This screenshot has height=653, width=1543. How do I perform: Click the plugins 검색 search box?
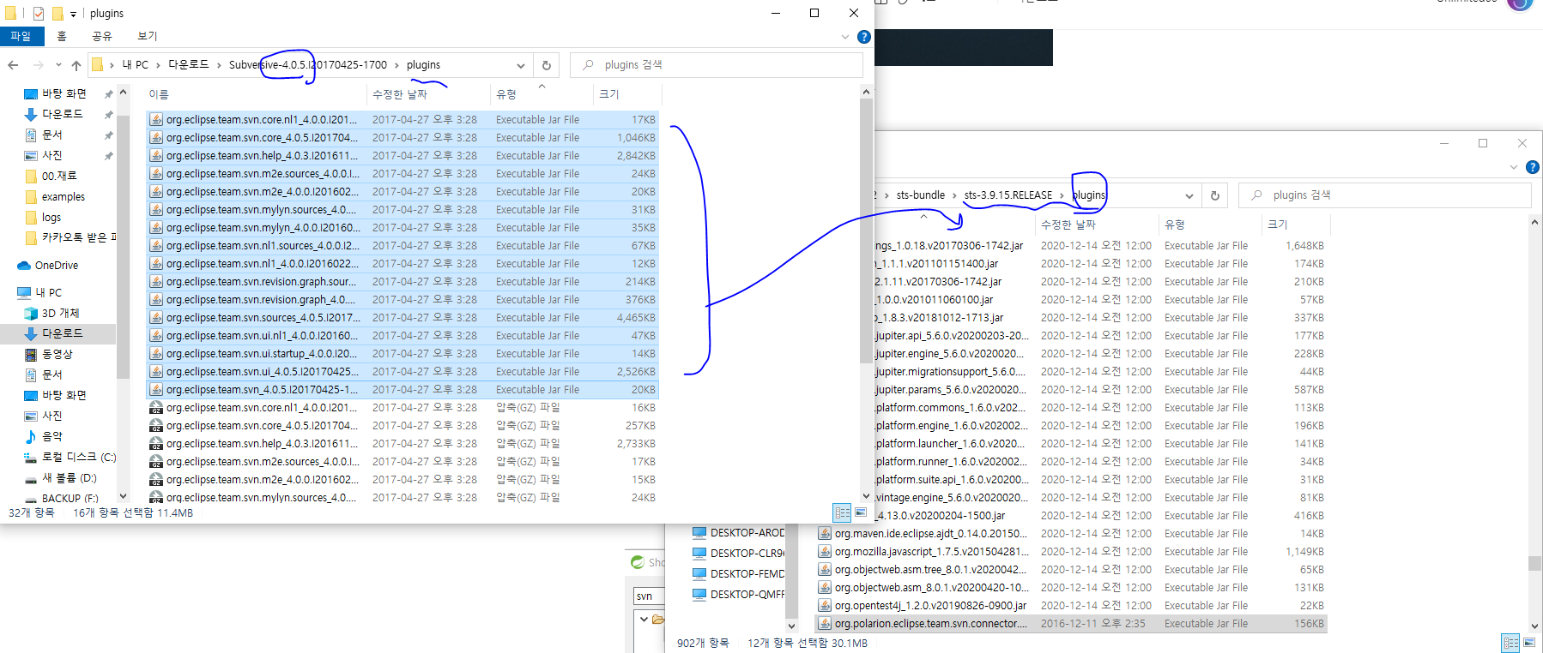click(717, 65)
